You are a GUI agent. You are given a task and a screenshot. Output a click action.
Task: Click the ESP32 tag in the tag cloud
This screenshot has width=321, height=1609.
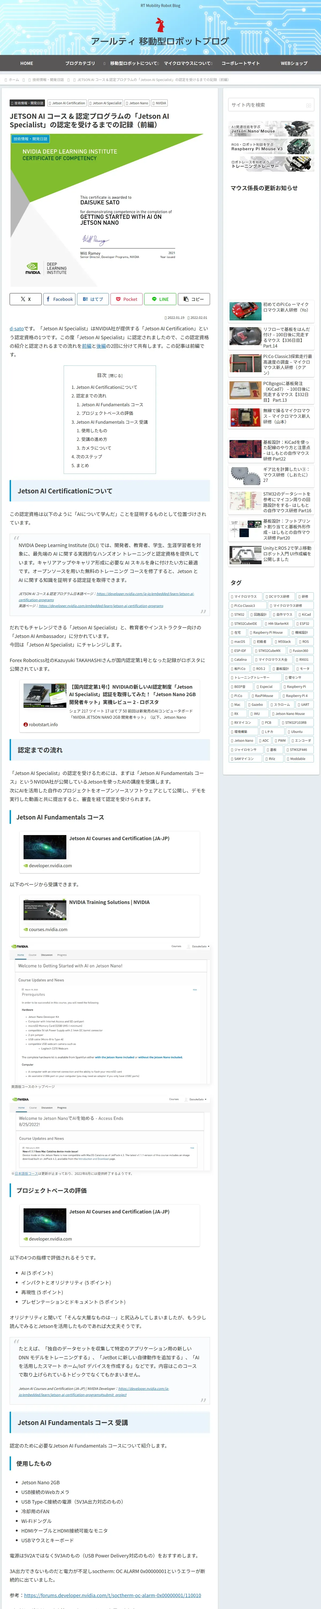click(x=304, y=623)
